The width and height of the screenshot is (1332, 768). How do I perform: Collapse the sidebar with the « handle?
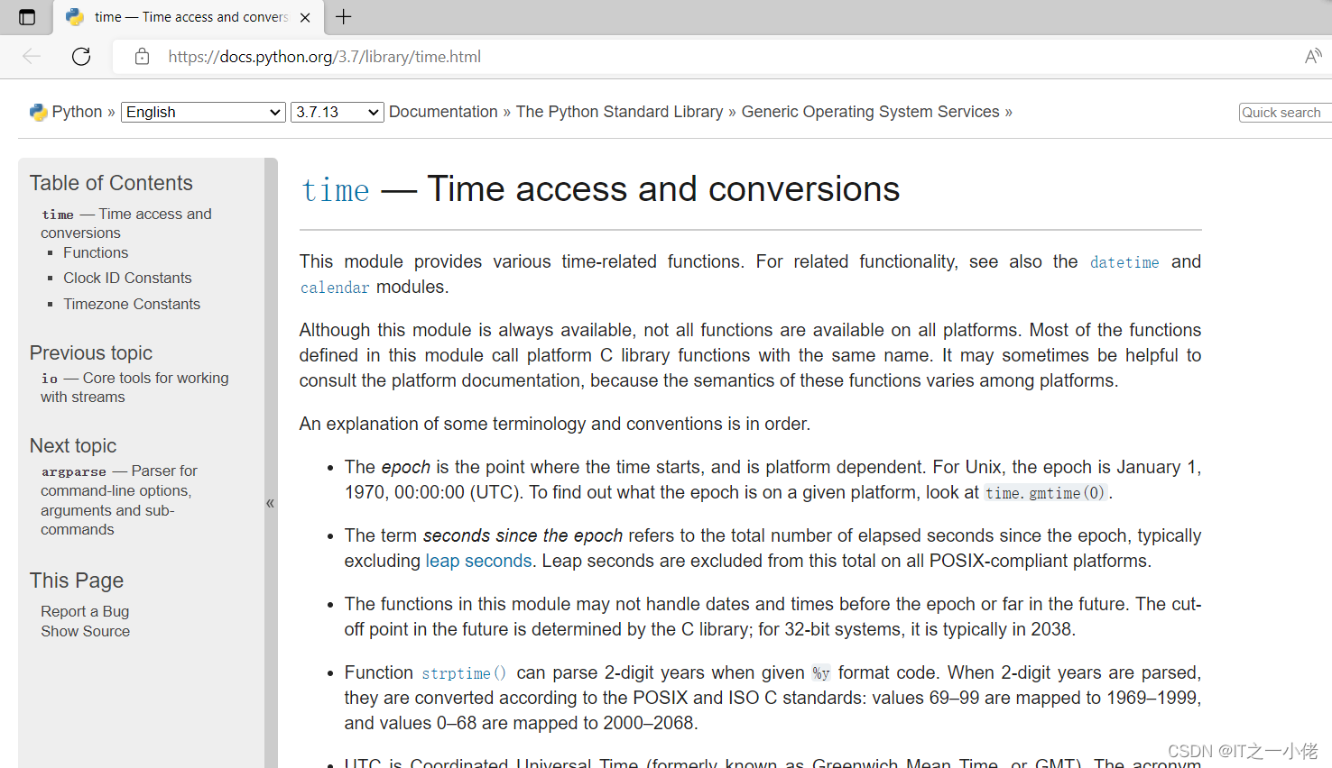pos(270,503)
